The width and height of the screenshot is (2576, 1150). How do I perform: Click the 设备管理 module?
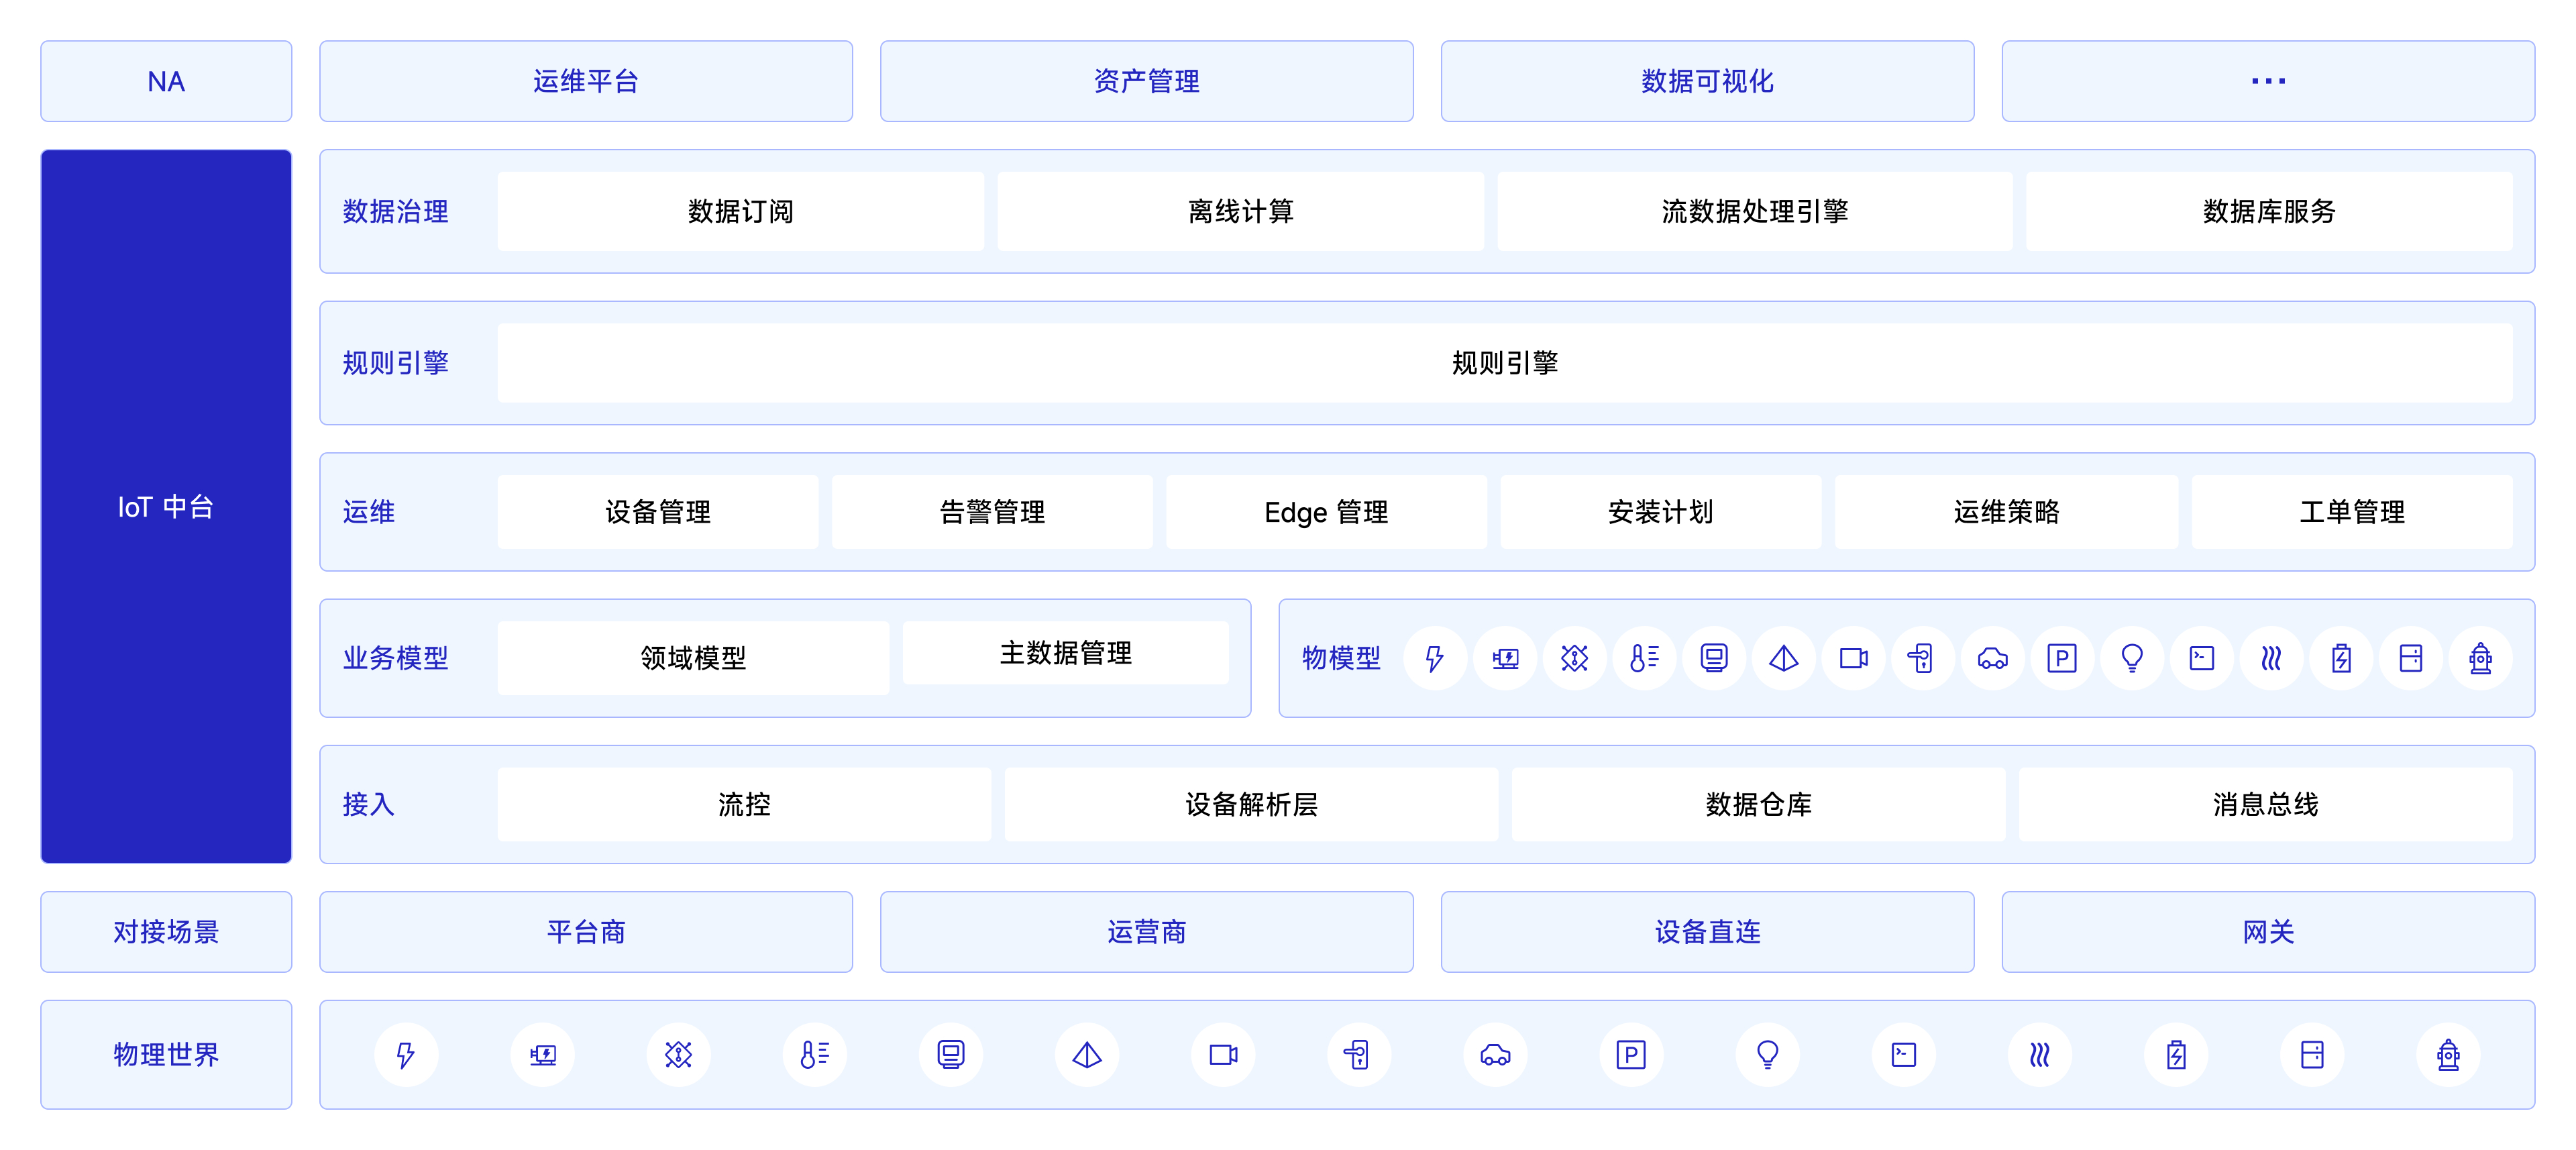coord(658,512)
